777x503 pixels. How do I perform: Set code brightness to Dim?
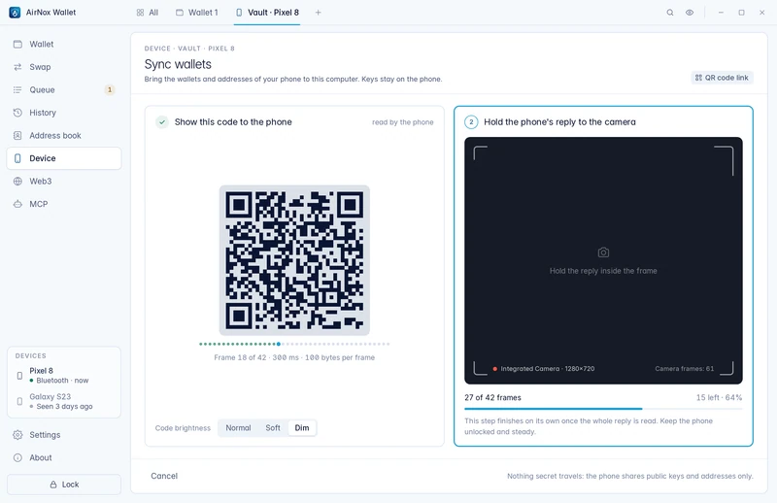[x=302, y=427]
